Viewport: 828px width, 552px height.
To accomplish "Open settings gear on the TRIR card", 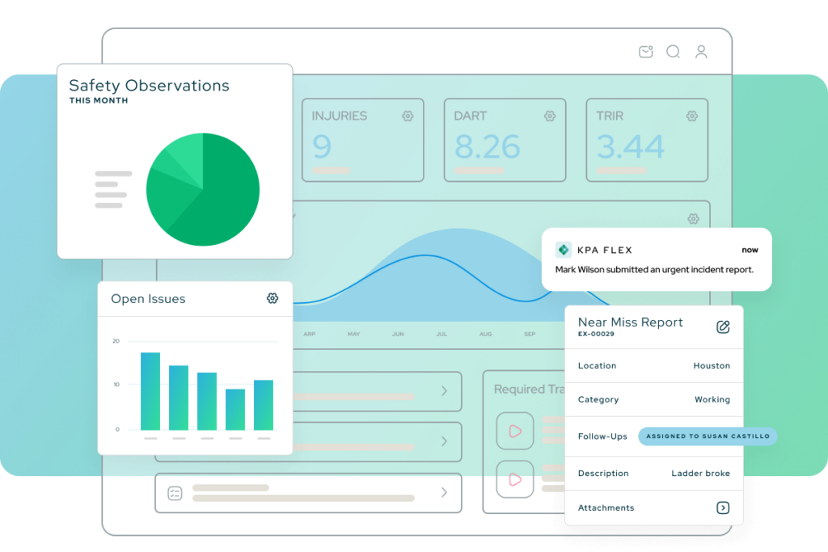I will pos(691,116).
